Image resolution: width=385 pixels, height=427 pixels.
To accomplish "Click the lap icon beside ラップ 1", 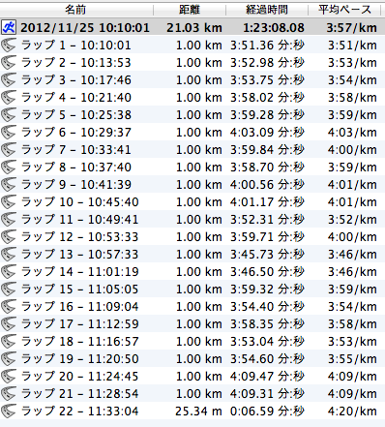I will [9, 46].
